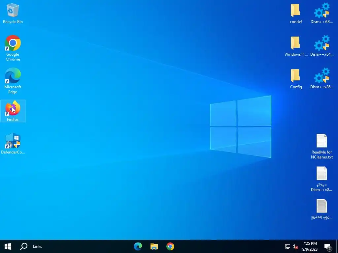This screenshot has height=253, width=338.
Task: Launch Google Chrome from the taskbar
Action: click(170, 246)
